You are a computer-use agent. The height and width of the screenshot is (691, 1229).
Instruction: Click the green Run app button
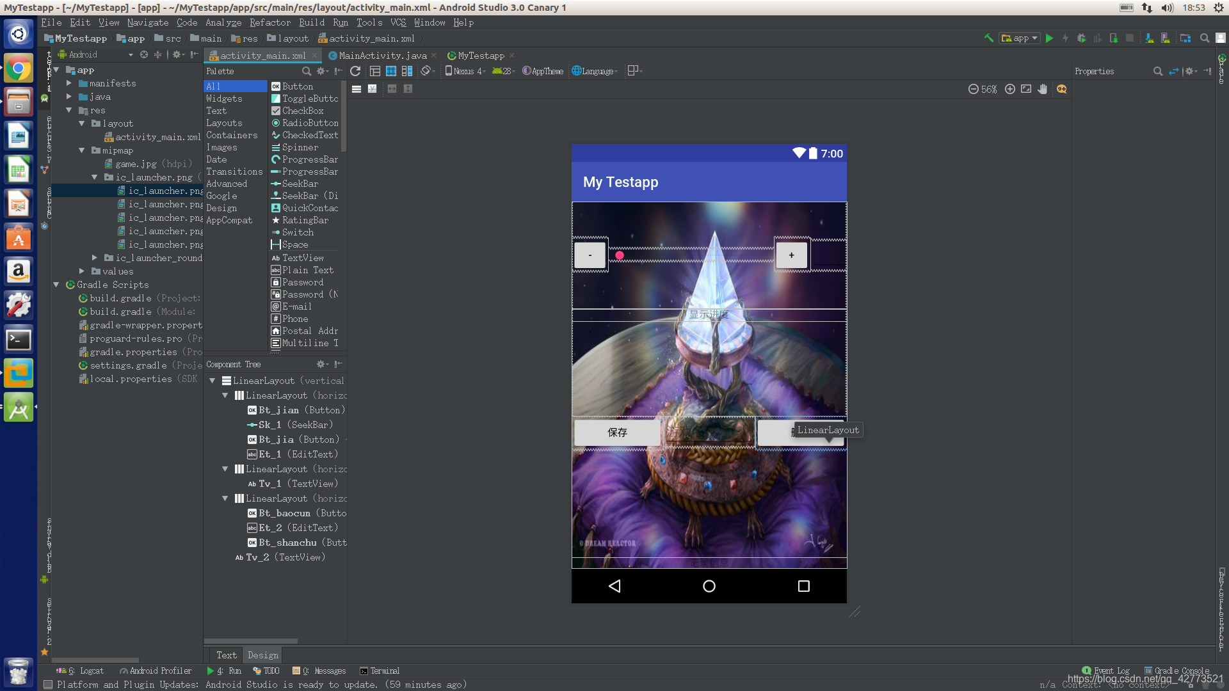(1049, 38)
